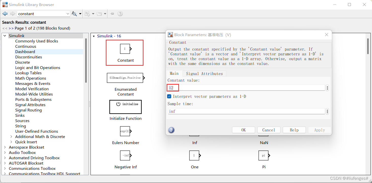Open the search term combo box dropdown
372x183 pixels.
click(x=67, y=14)
